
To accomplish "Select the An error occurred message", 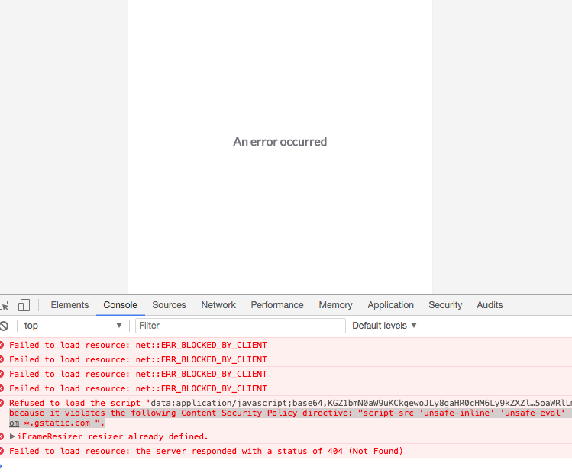I will 280,142.
